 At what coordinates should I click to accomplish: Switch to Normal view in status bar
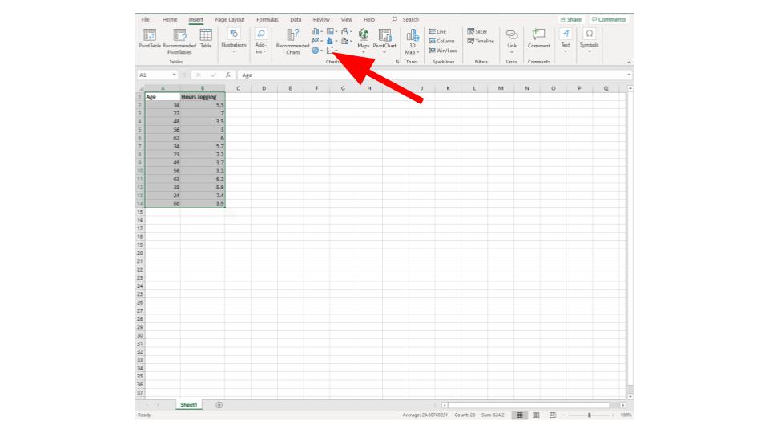pyautogui.click(x=519, y=415)
